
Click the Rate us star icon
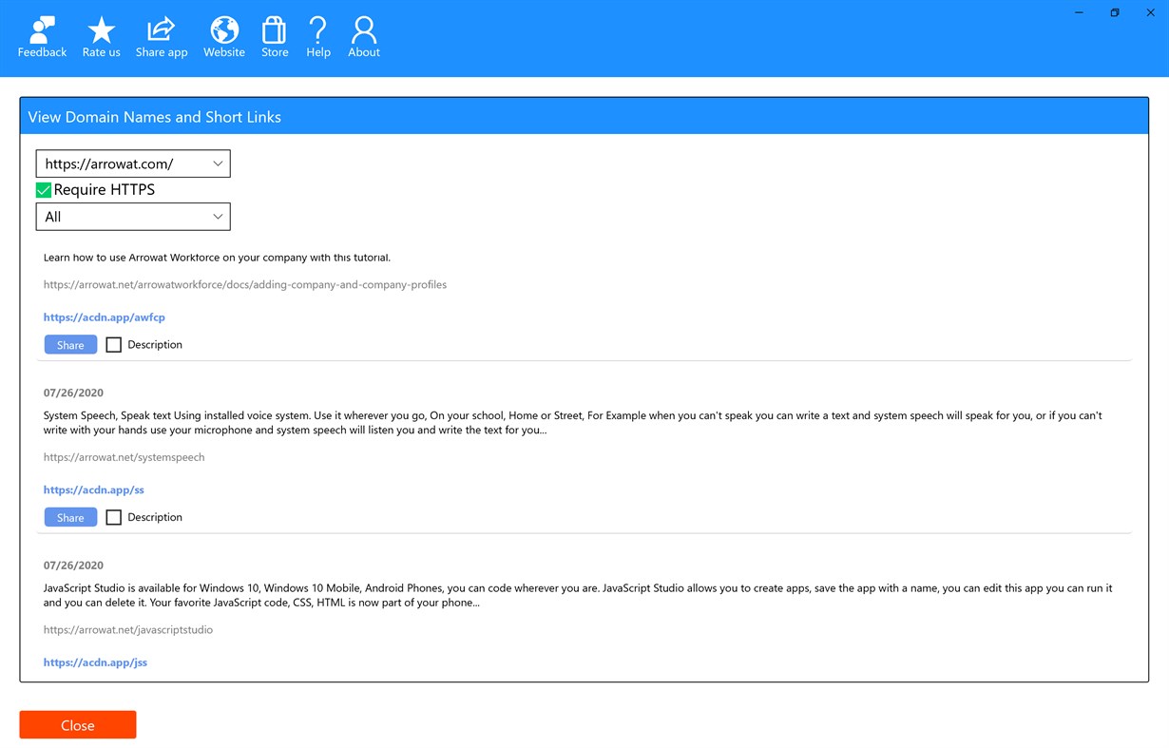[x=101, y=38]
